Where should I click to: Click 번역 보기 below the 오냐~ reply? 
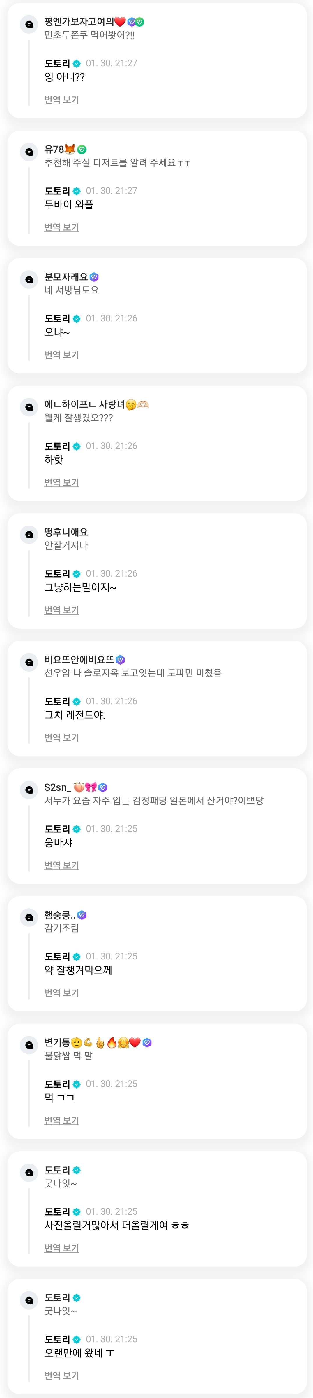tap(62, 355)
